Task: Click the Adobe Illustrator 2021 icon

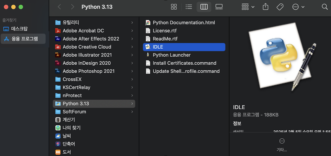Action: click(58, 55)
